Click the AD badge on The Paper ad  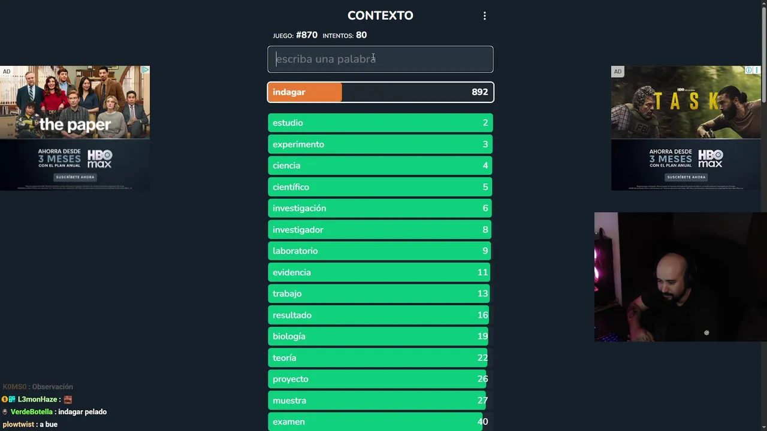tap(7, 71)
